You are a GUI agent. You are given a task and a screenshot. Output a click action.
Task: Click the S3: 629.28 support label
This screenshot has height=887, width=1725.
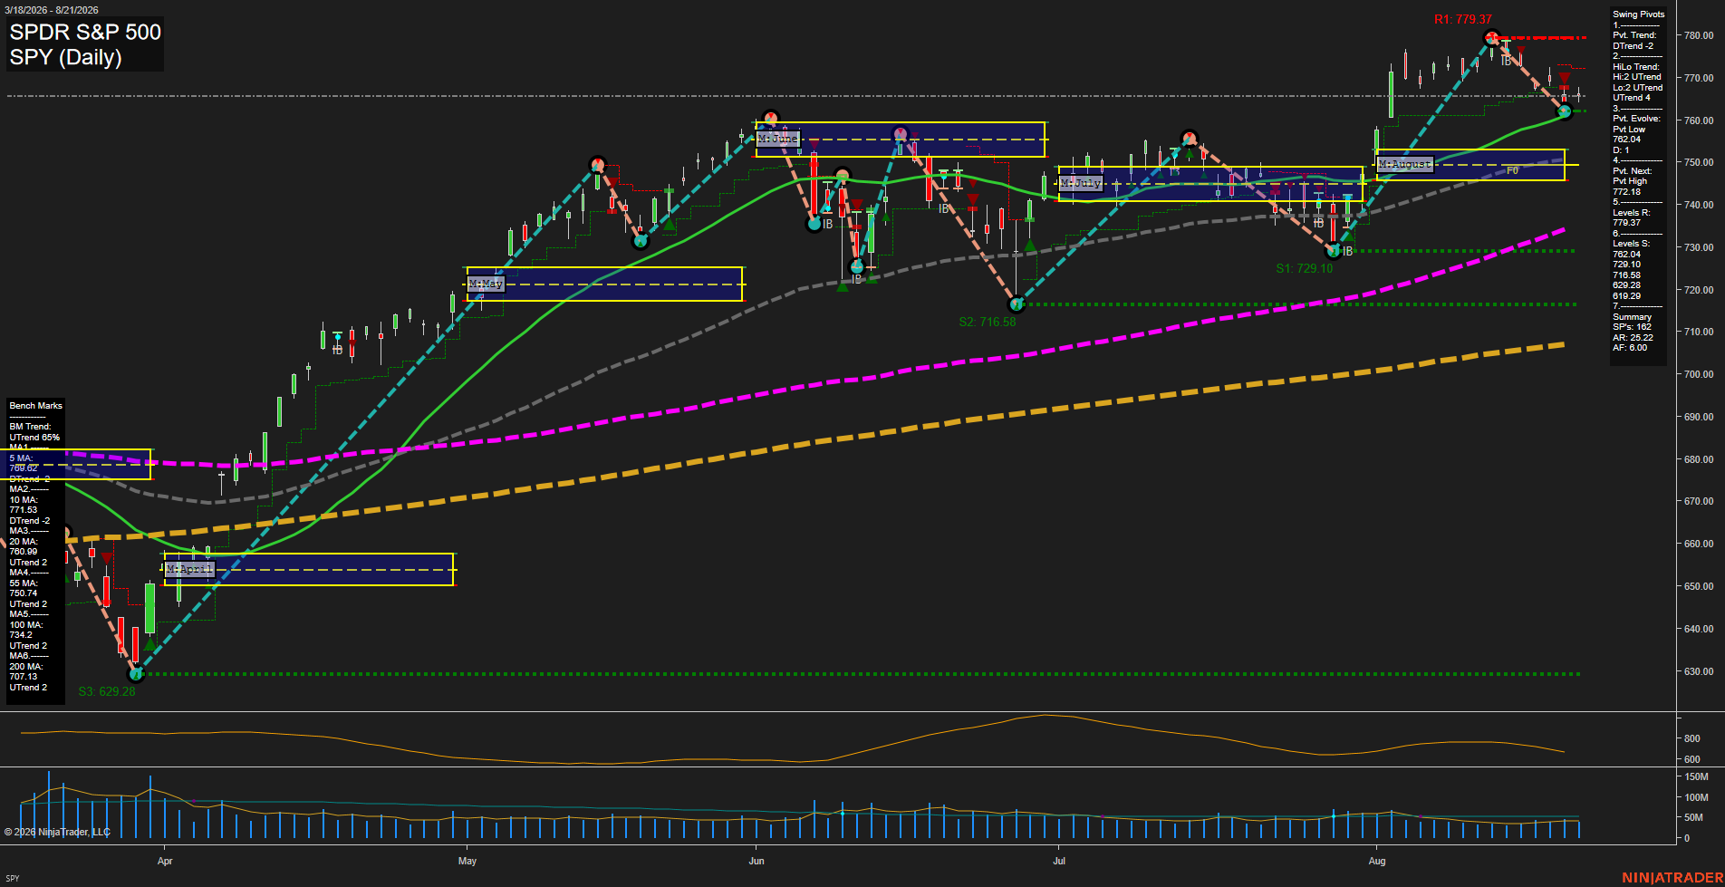106,691
